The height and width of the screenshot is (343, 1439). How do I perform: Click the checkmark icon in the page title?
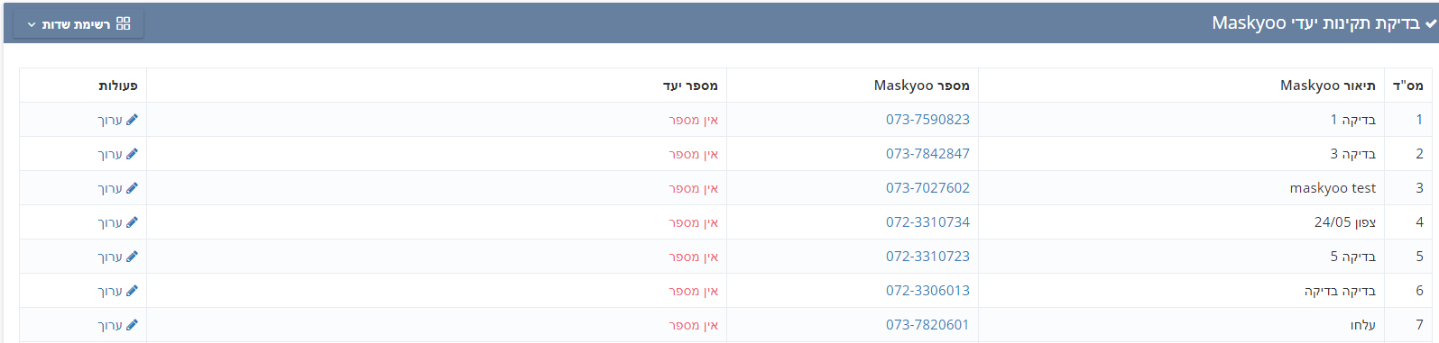click(1430, 23)
